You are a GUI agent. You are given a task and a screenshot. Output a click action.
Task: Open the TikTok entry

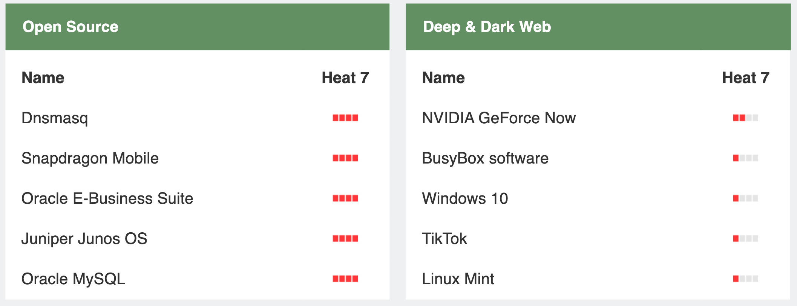click(x=444, y=239)
